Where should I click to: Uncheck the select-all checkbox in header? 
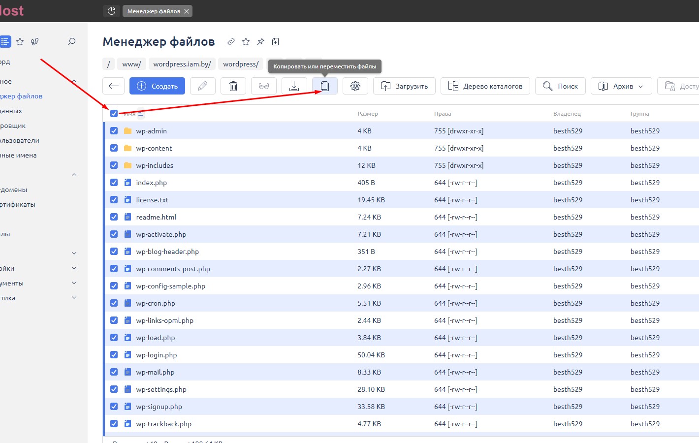pos(114,114)
